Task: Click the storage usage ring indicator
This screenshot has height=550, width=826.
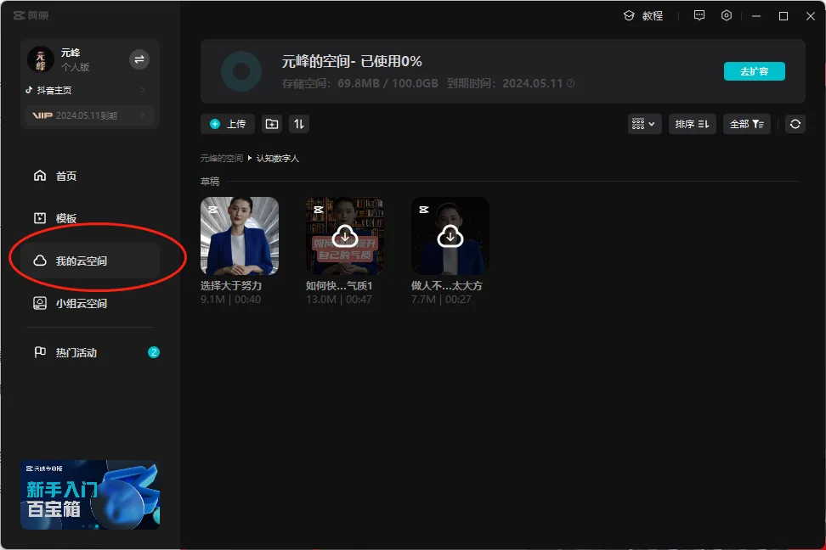Action: click(241, 71)
